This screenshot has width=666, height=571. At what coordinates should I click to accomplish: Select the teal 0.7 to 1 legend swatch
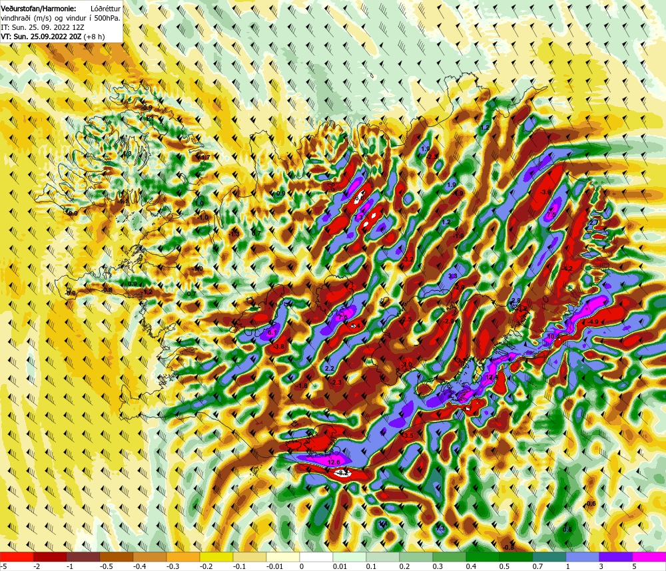point(549,556)
